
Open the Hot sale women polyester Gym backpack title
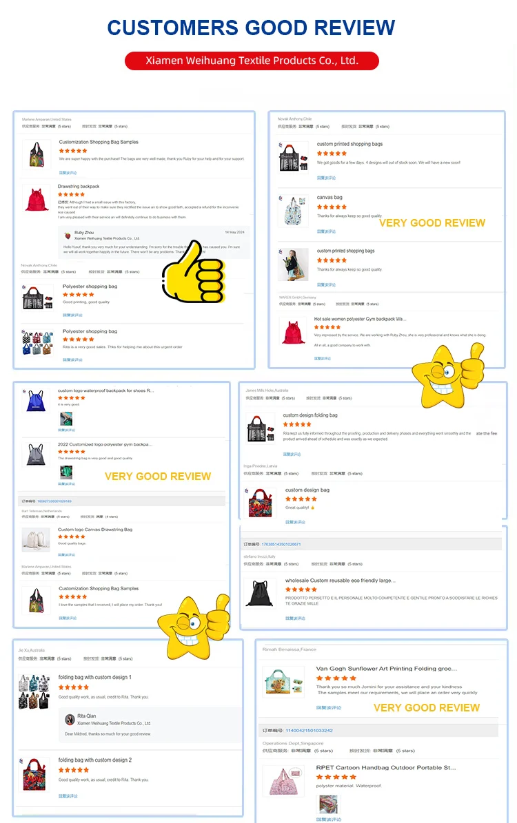pyautogui.click(x=360, y=319)
